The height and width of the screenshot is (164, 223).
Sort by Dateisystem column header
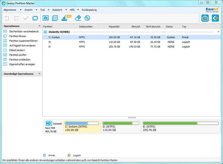click(x=89, y=27)
